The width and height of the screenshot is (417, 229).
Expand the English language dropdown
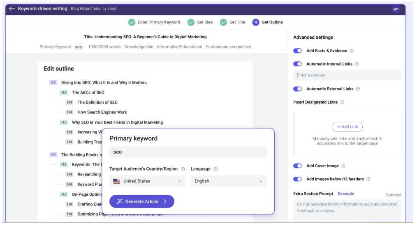(229, 181)
